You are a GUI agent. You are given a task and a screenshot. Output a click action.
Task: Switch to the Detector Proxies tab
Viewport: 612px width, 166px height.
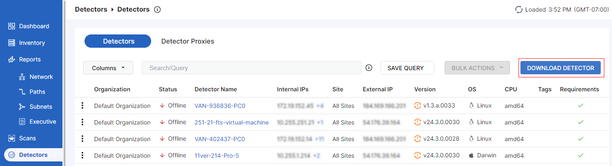tap(188, 41)
